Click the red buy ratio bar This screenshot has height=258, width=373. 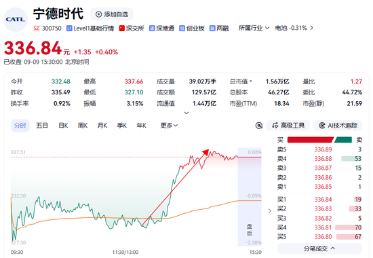(x=311, y=140)
